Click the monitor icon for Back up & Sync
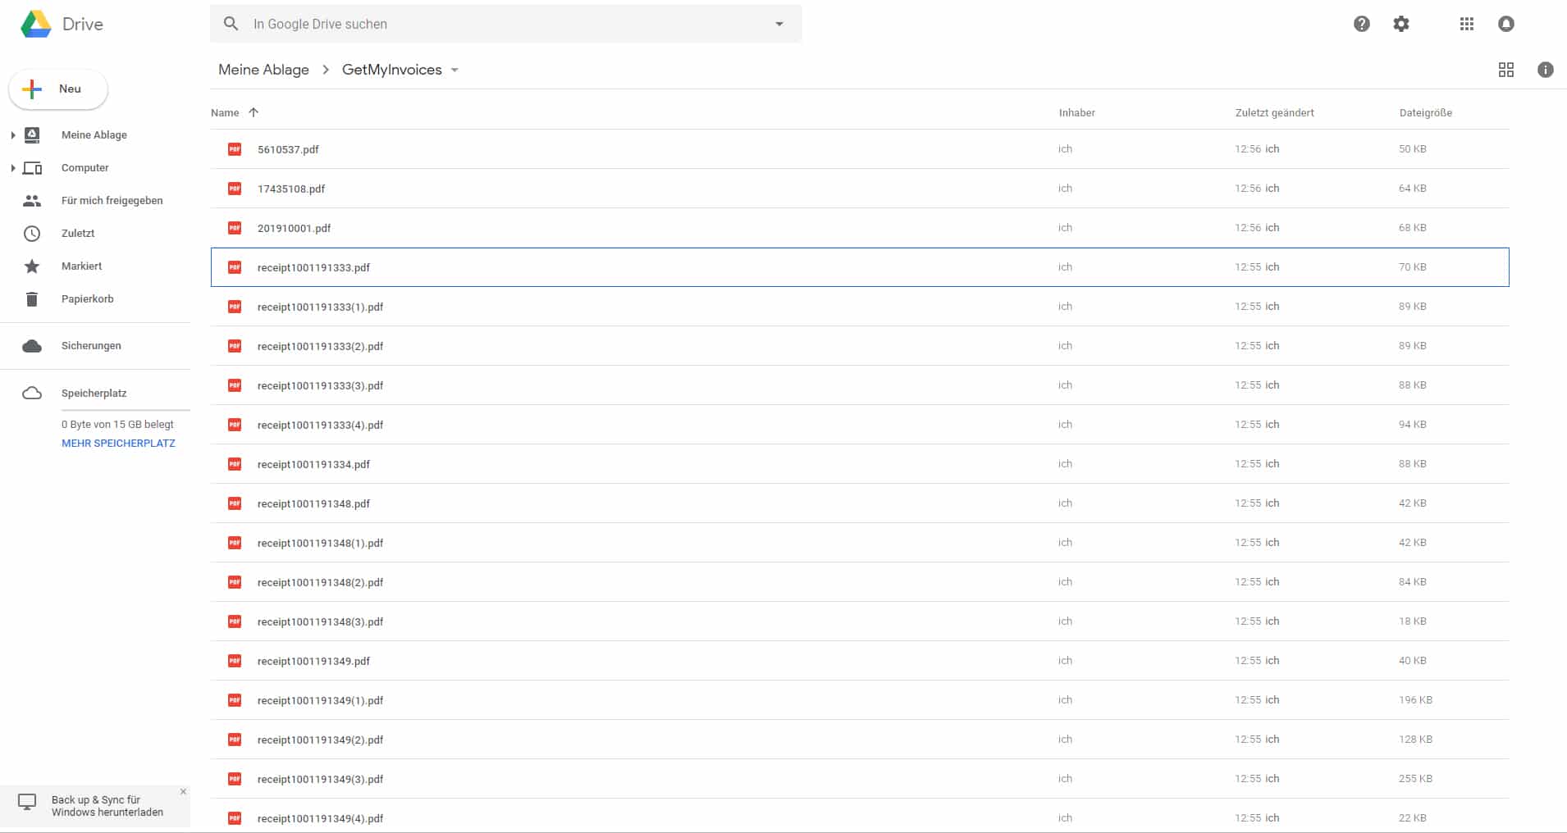This screenshot has height=833, width=1567. tap(27, 802)
